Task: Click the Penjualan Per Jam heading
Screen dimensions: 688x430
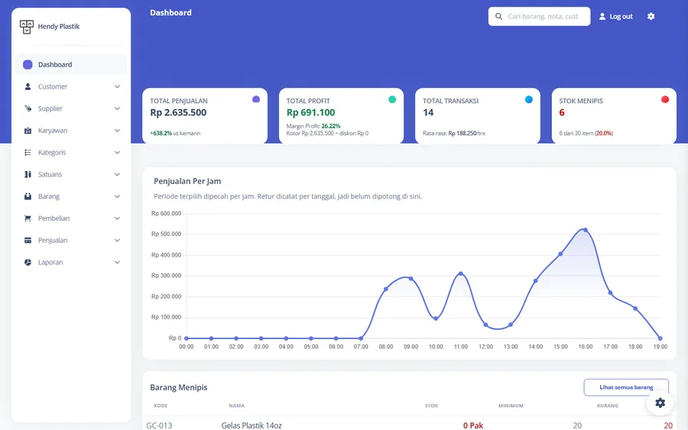Action: coord(187,181)
